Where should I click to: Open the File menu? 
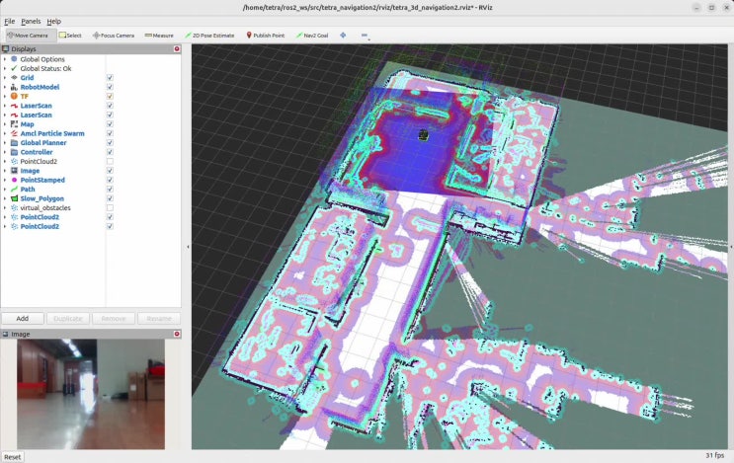click(9, 21)
